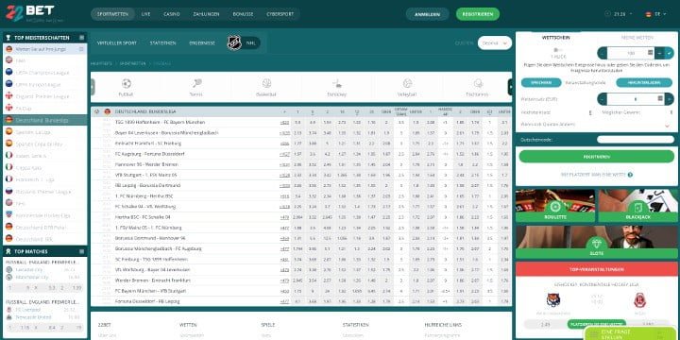680x340 pixels.
Task: Confirm 1-Klick stake with checkmark button
Action: (x=671, y=53)
